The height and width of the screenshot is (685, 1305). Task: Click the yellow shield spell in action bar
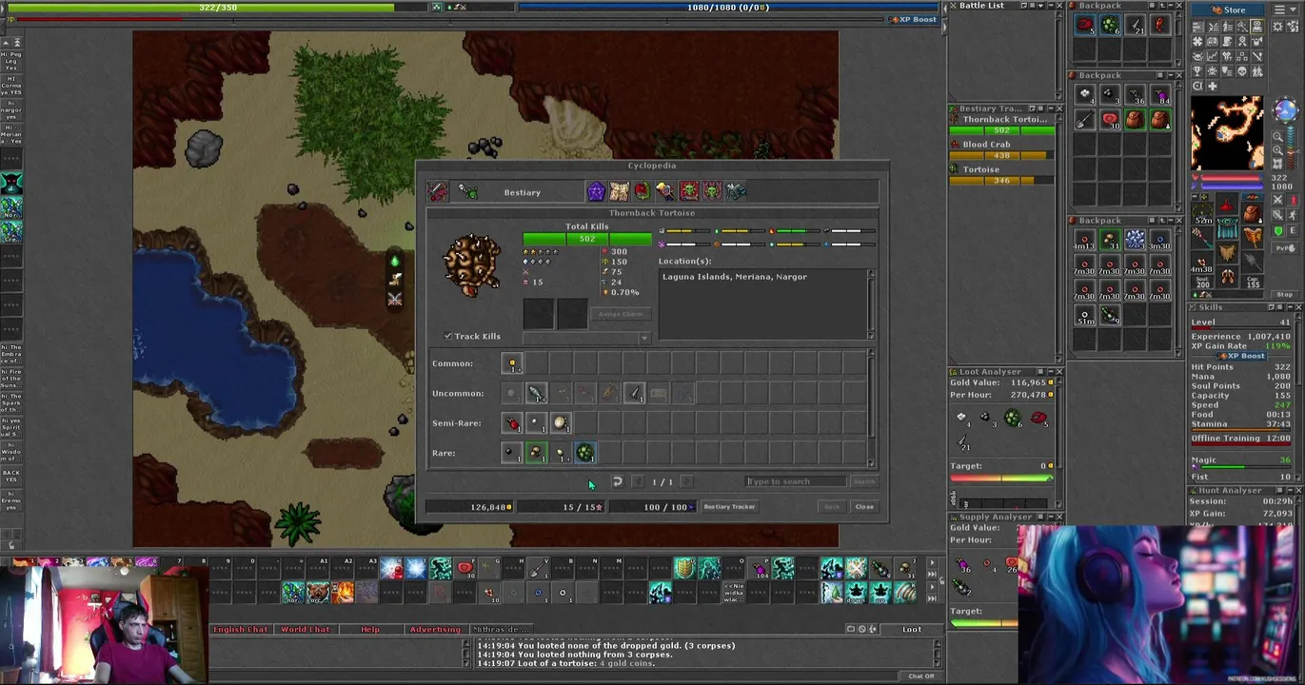point(684,570)
